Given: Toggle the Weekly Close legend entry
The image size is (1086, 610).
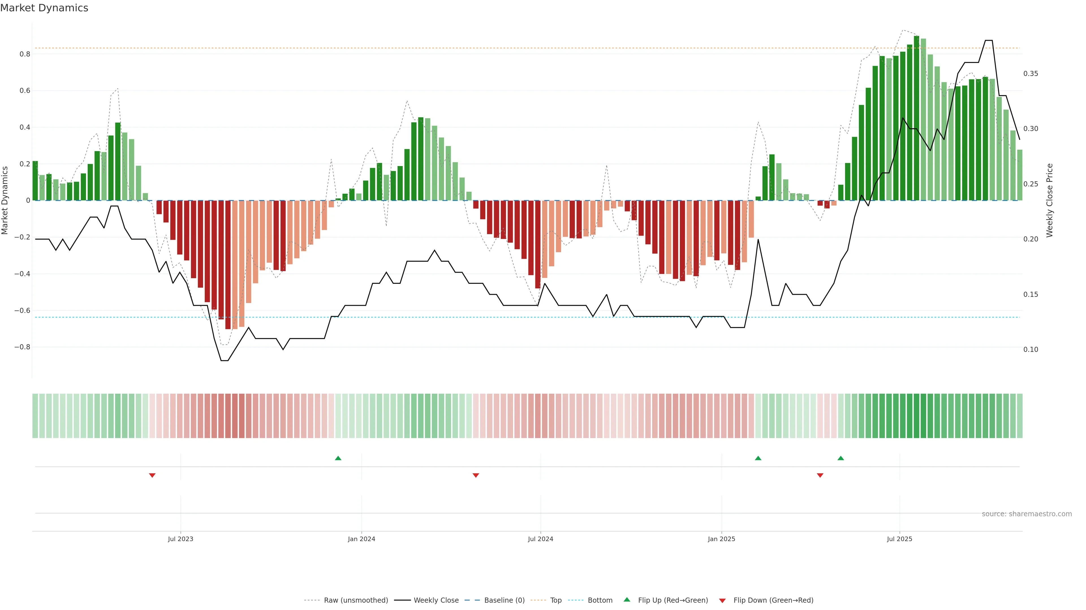Looking at the screenshot, I should pyautogui.click(x=436, y=600).
